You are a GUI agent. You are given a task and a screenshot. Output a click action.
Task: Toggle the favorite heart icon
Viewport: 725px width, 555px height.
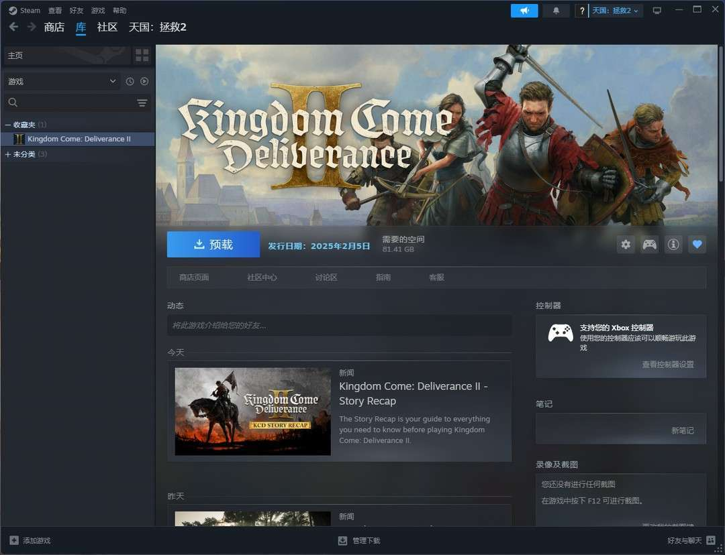pos(697,245)
